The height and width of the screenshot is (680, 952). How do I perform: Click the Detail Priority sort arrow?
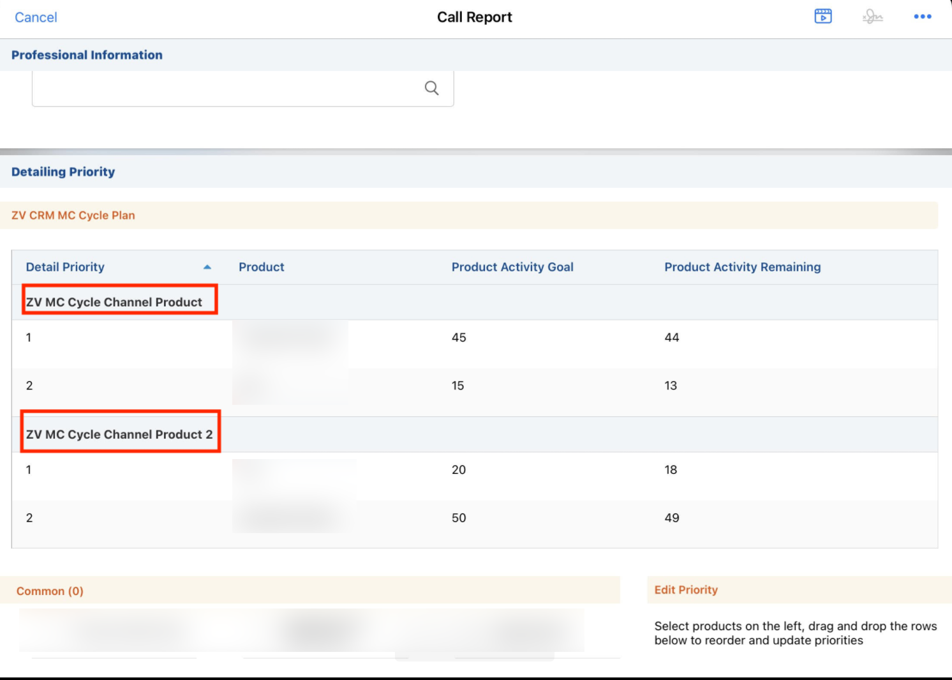tap(207, 267)
